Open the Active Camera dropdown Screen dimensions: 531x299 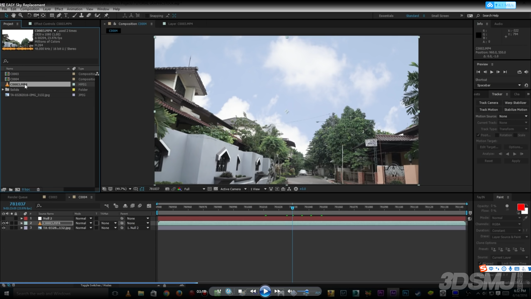tap(233, 189)
